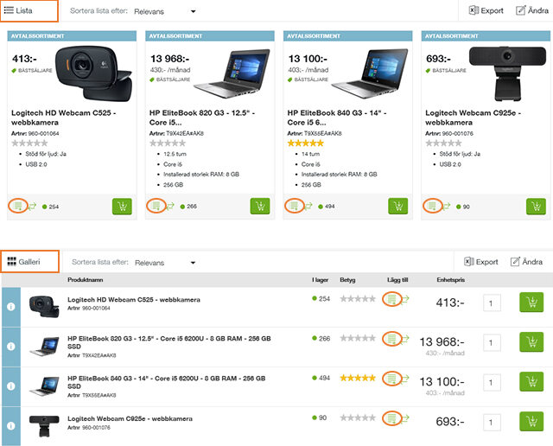
Task: Switch to Galleri view
Action: click(x=29, y=261)
